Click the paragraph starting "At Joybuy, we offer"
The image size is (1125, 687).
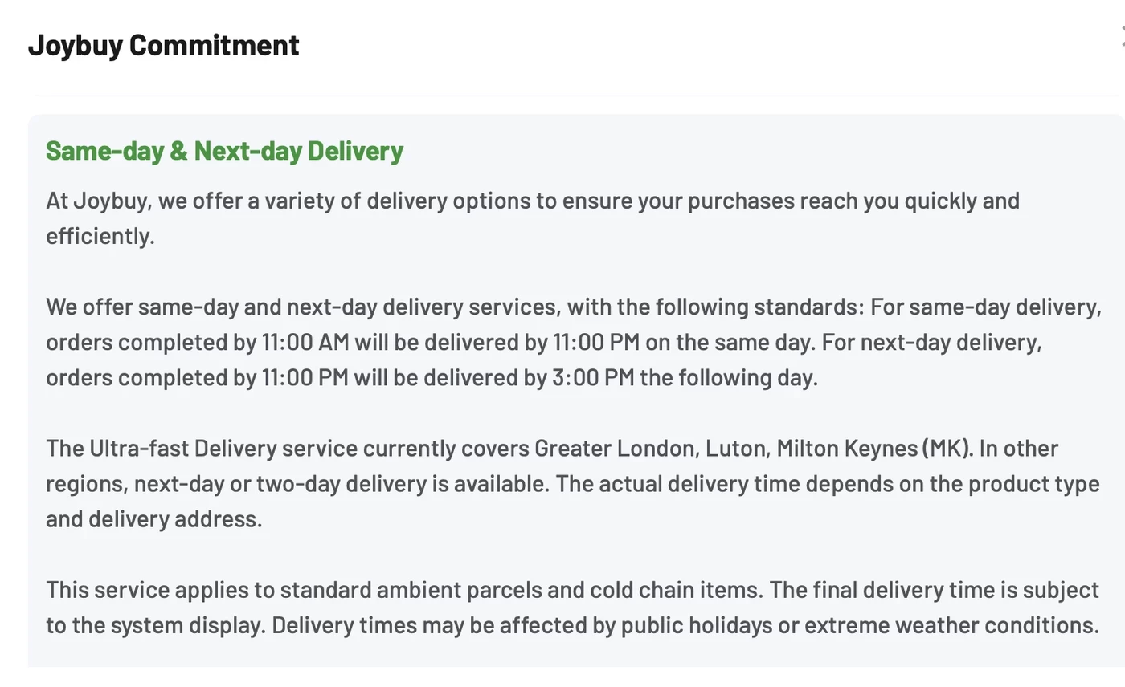tap(532, 200)
